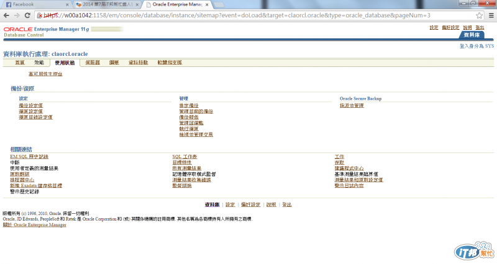Open the Chrome menu icon
497x264 pixels.
[x=491, y=15]
